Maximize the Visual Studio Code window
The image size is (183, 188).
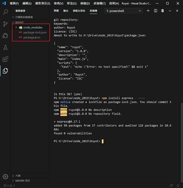click(167, 3)
